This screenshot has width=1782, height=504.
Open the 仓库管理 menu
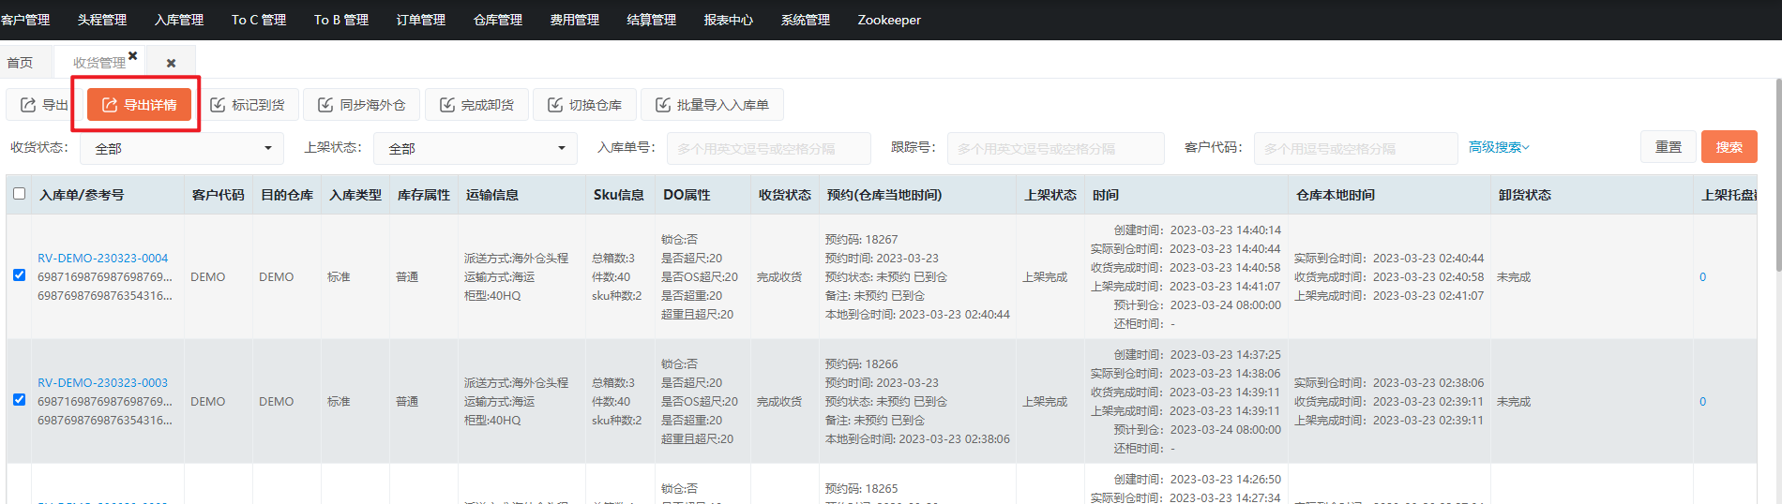coord(498,20)
